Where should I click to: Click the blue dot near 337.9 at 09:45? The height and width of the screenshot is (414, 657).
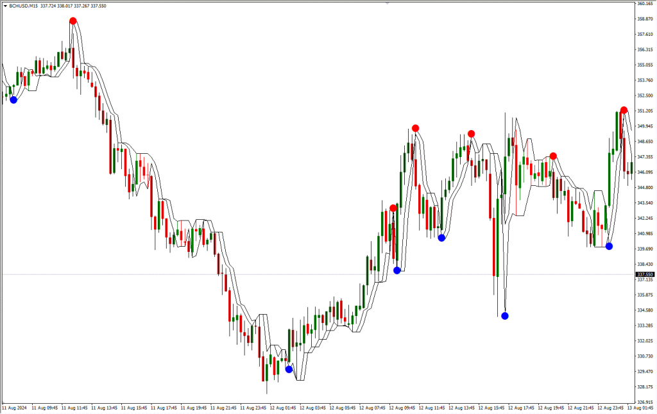[x=397, y=270]
